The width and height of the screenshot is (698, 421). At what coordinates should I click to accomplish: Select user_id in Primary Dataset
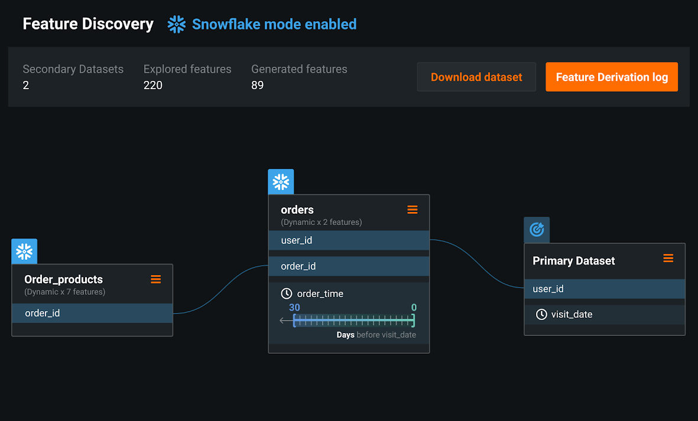click(605, 289)
